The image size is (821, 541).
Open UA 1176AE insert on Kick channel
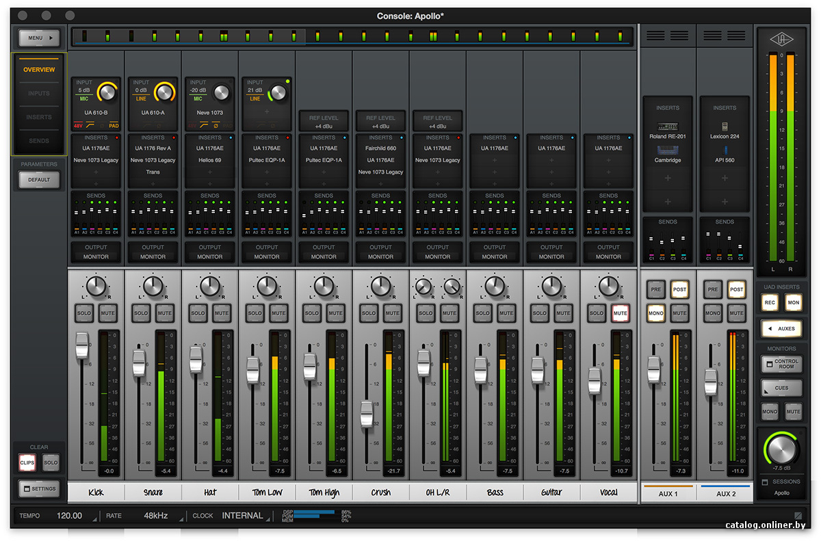96,148
